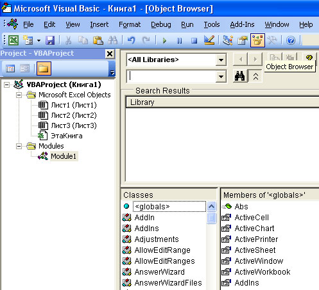Open the View menu
The width and height of the screenshot is (319, 290).
73,24
